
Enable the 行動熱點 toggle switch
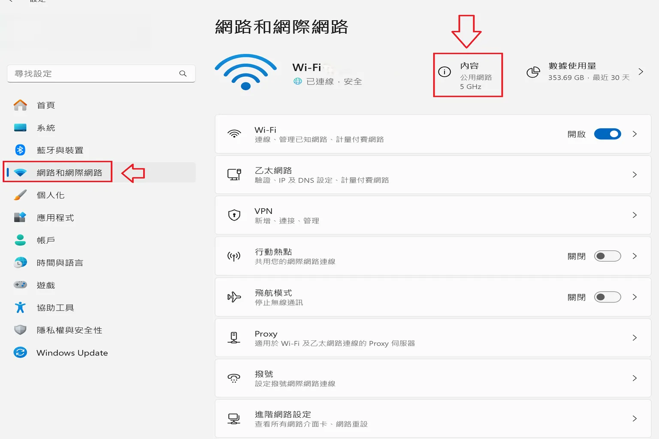point(608,256)
